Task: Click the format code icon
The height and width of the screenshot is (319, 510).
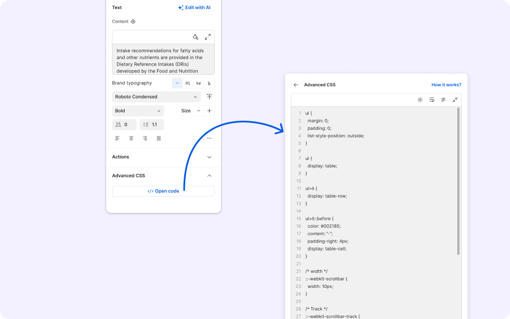Action: [443, 100]
